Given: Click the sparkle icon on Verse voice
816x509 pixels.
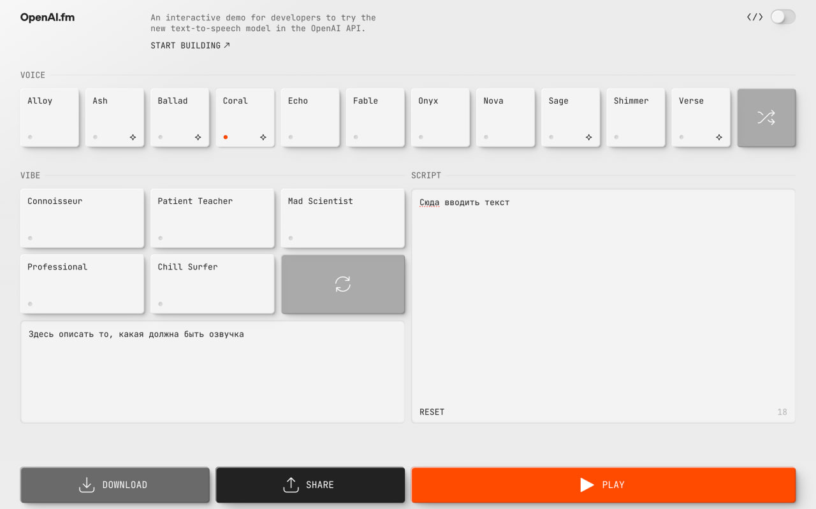Looking at the screenshot, I should (718, 137).
